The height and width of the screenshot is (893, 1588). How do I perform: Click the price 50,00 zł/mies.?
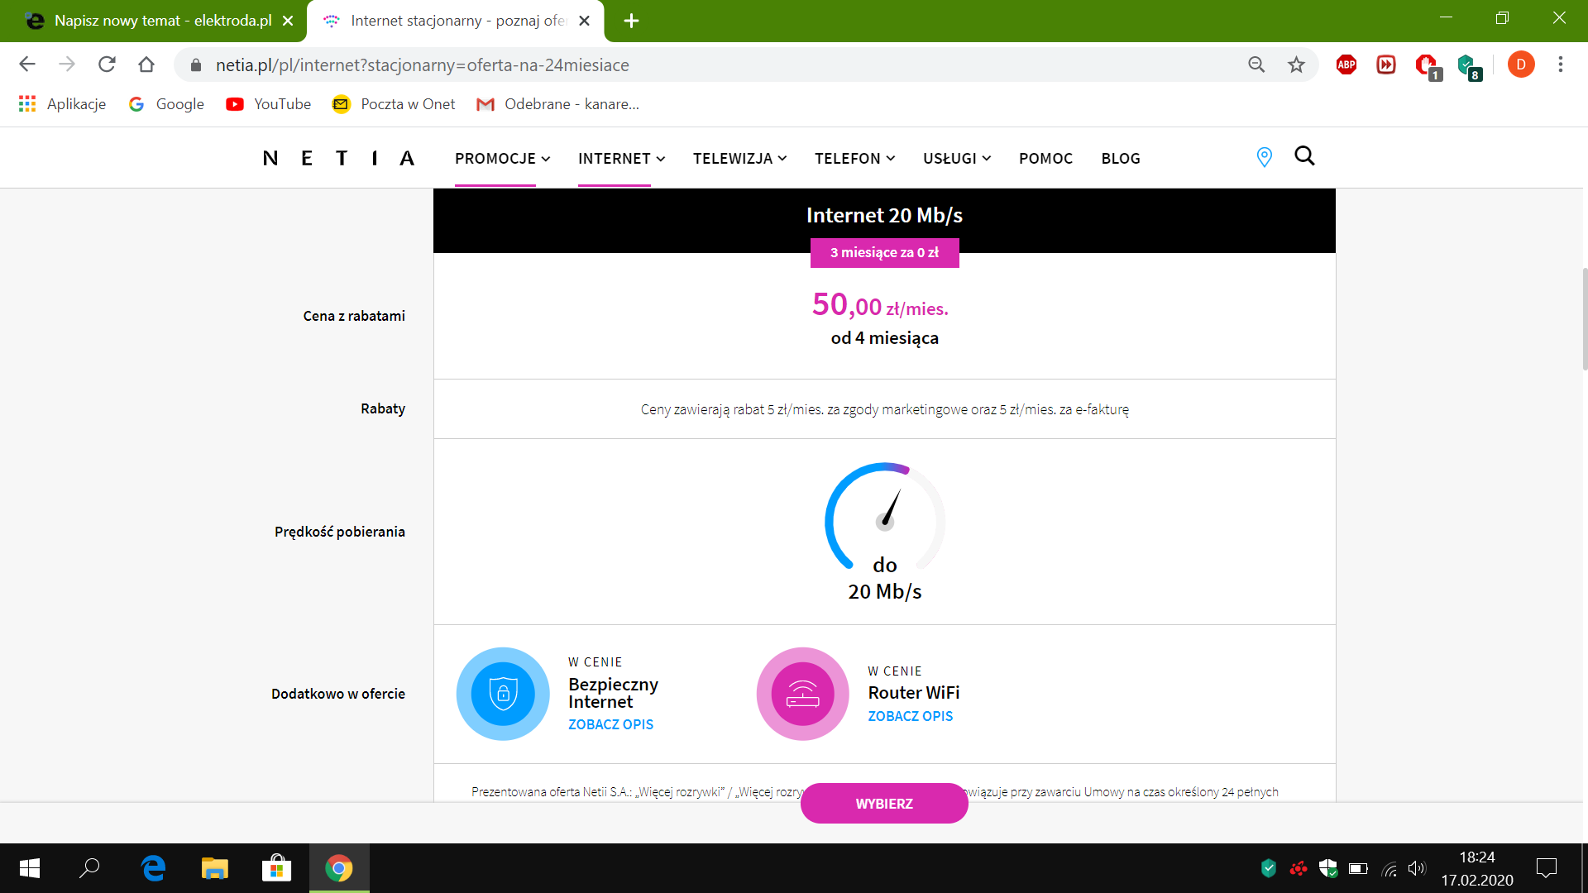pos(880,305)
